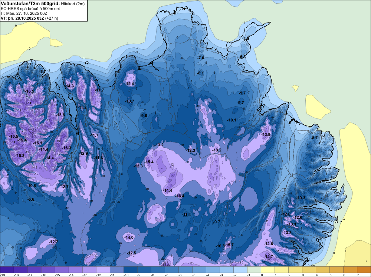Click the -12.5 temperature value
Image resolution: width=371 pixels, height=277 pixels.
tap(132, 253)
